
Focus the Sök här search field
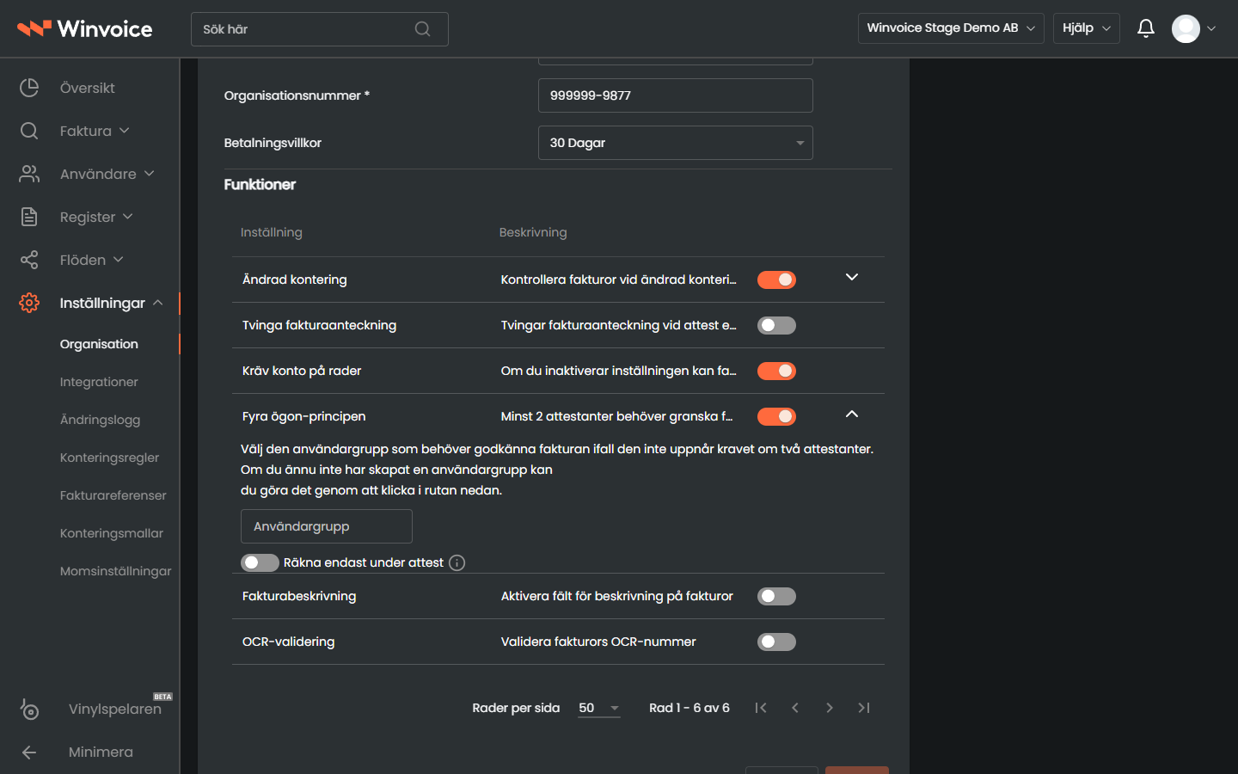pos(320,29)
